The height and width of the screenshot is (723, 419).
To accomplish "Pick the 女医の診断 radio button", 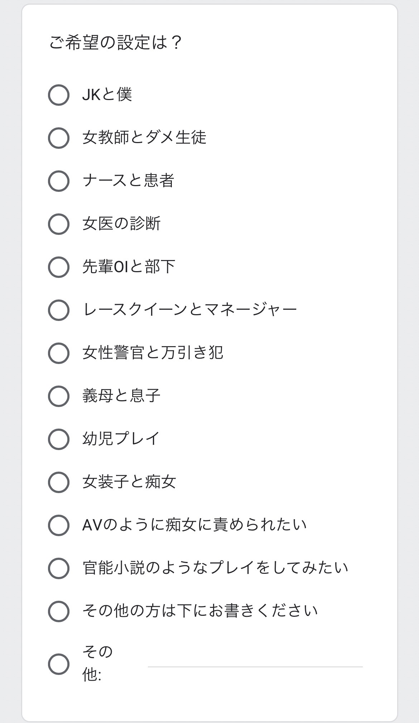I will pyautogui.click(x=59, y=224).
